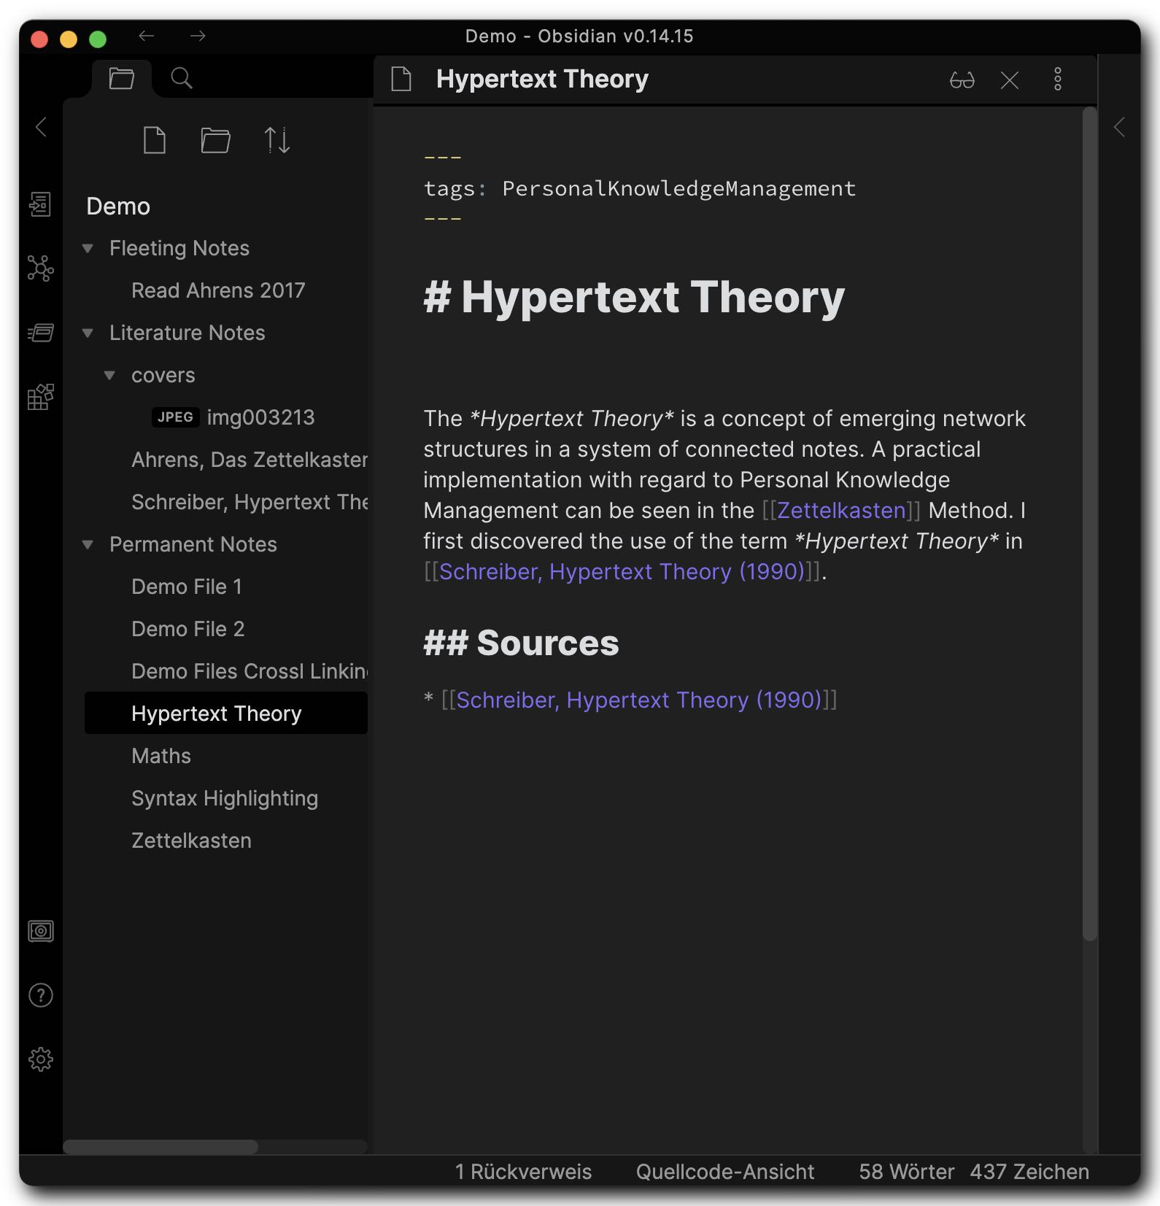Collapse the covers subfolder
The width and height of the screenshot is (1160, 1206).
click(x=109, y=376)
